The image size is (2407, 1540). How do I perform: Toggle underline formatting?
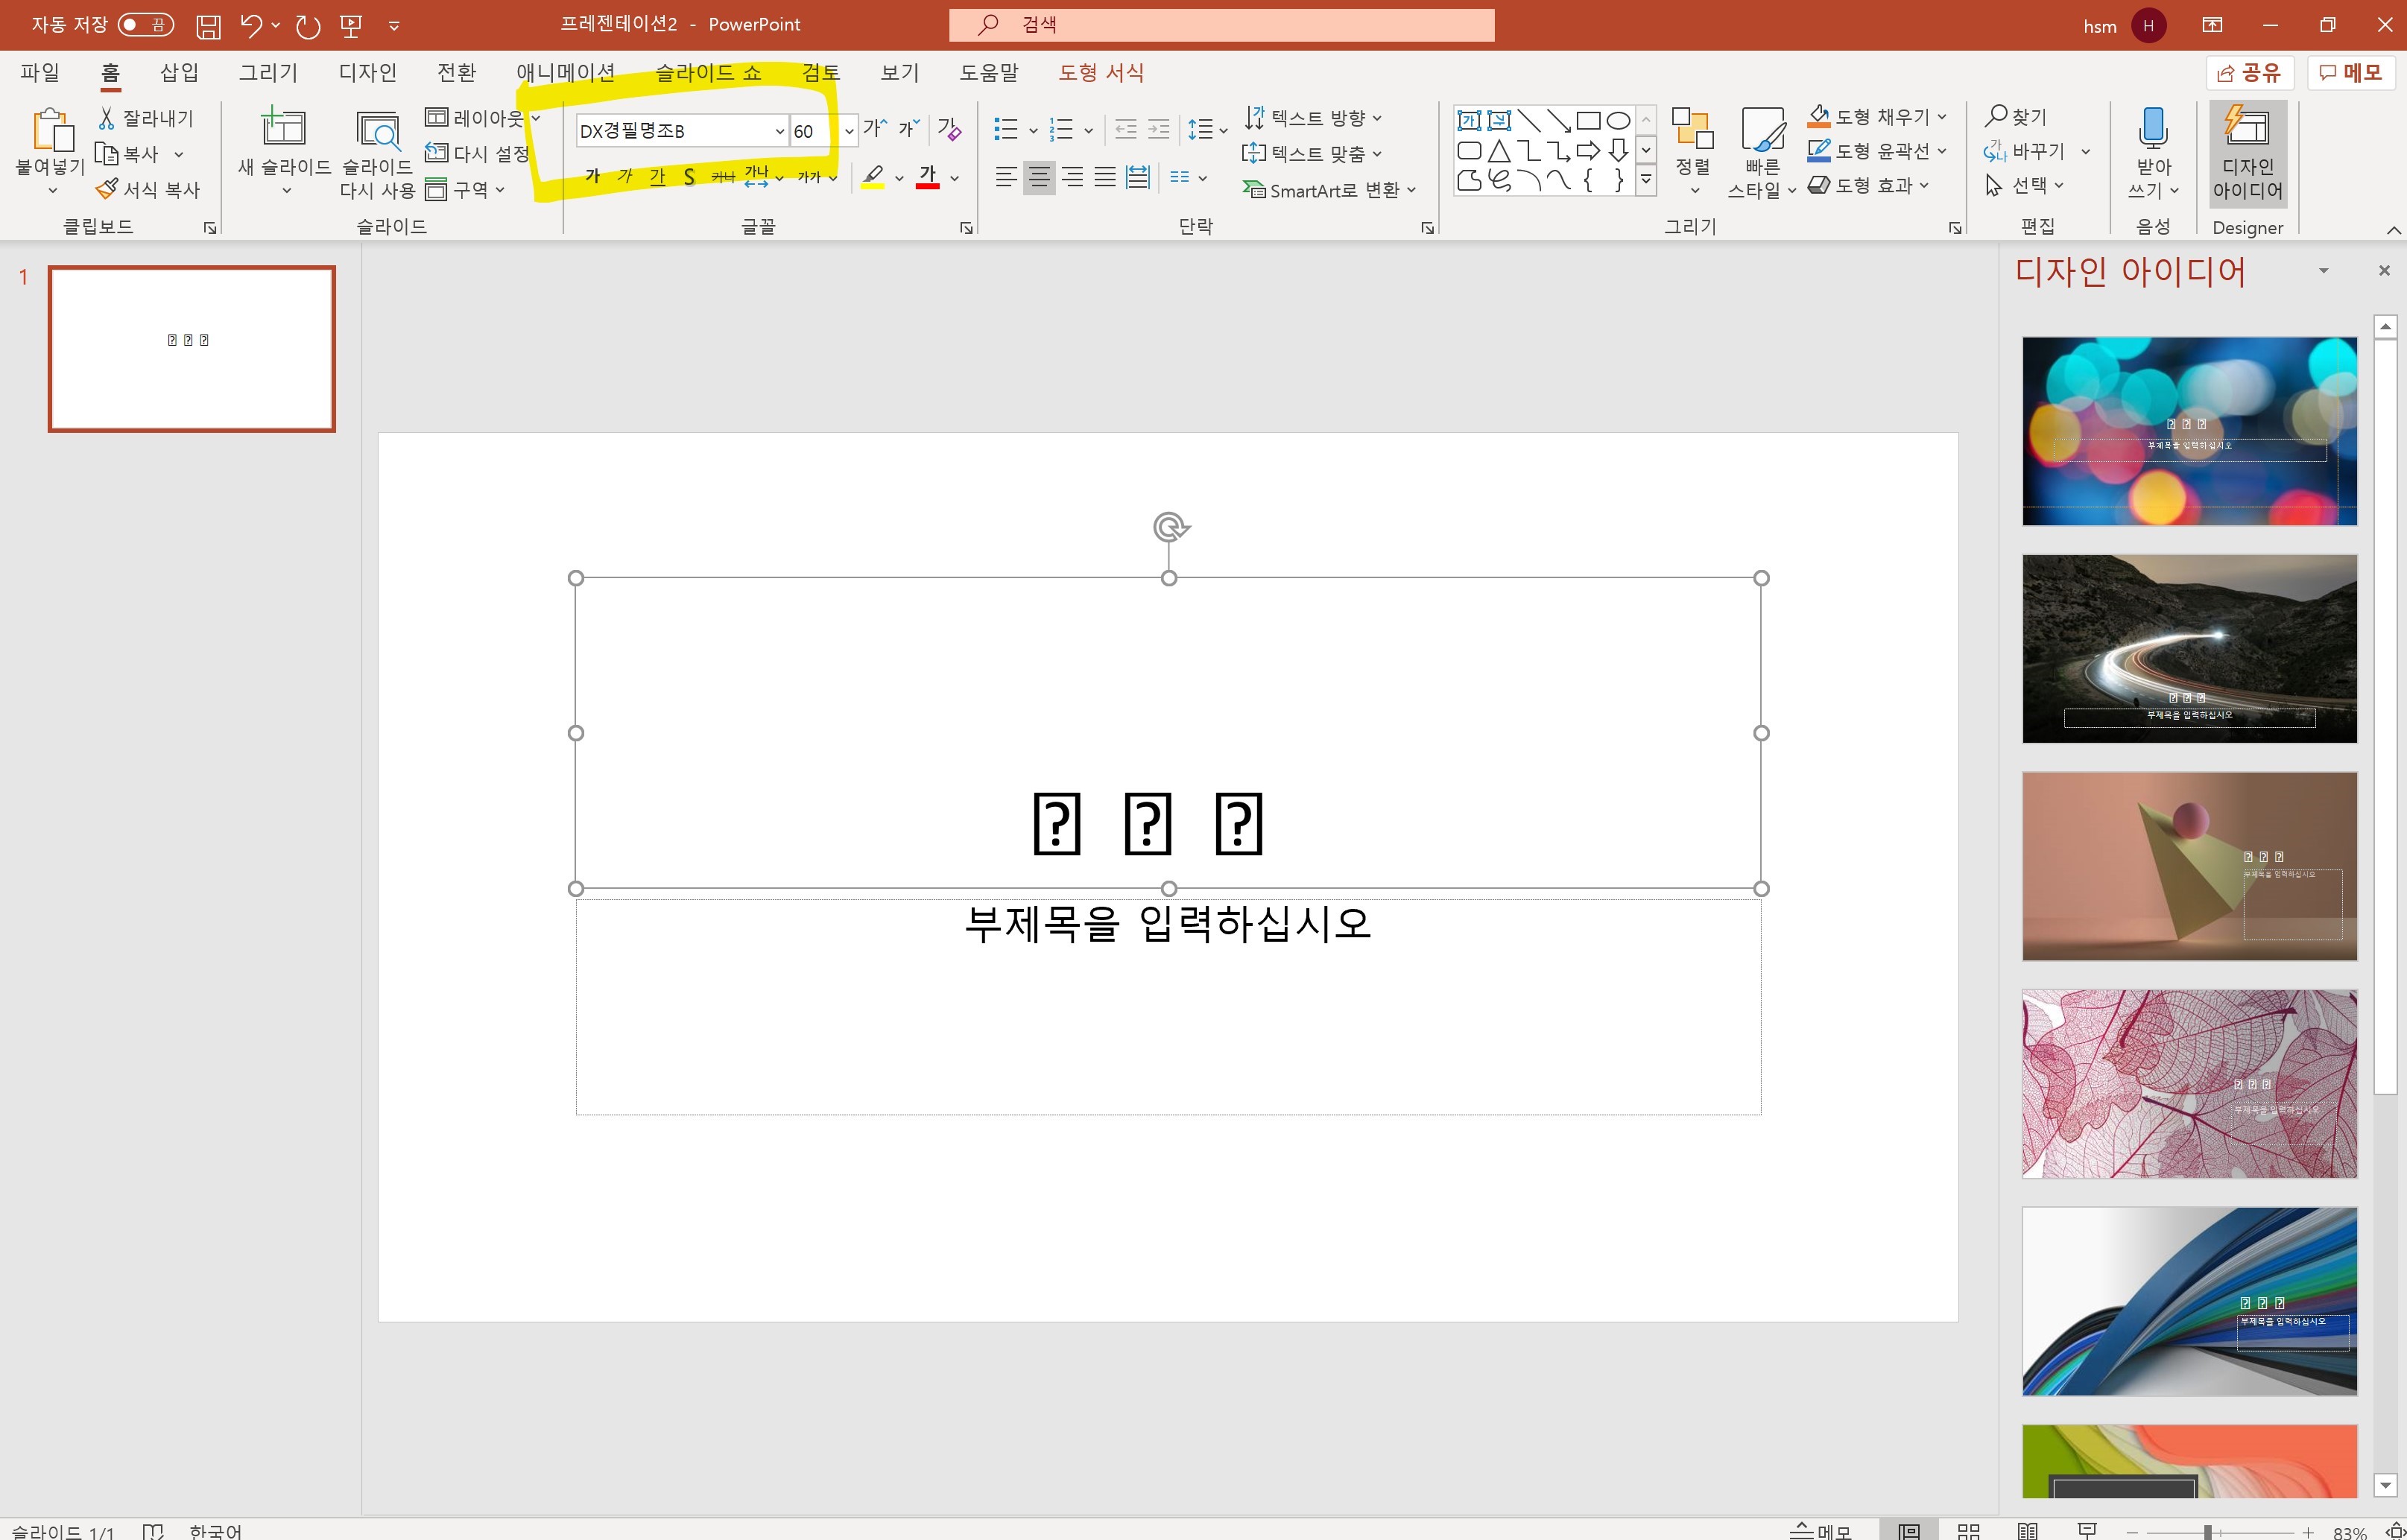click(657, 177)
